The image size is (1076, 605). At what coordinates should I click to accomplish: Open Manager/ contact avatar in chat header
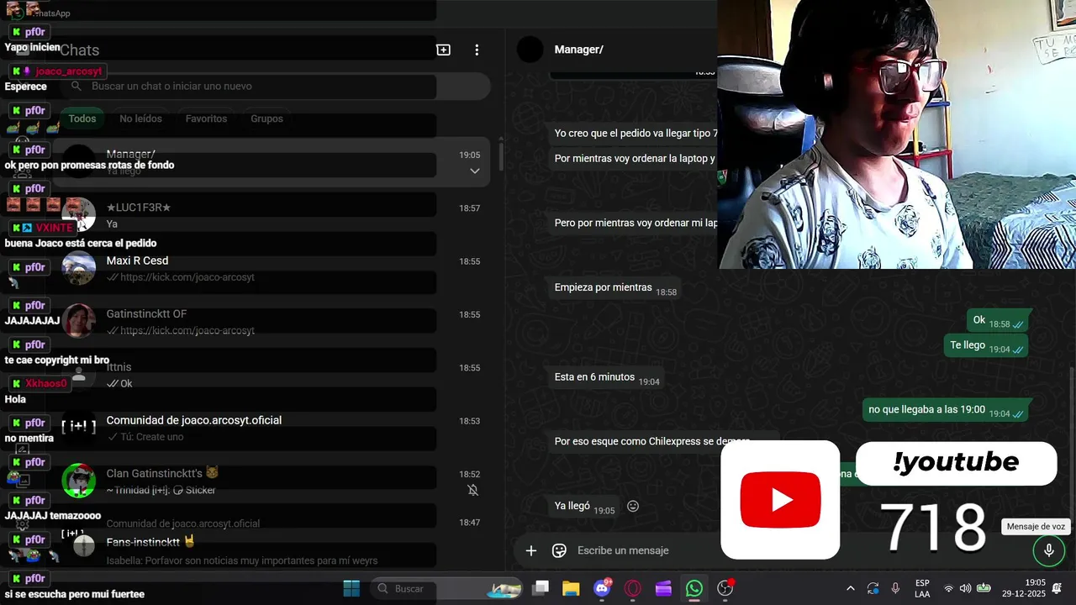click(x=530, y=50)
